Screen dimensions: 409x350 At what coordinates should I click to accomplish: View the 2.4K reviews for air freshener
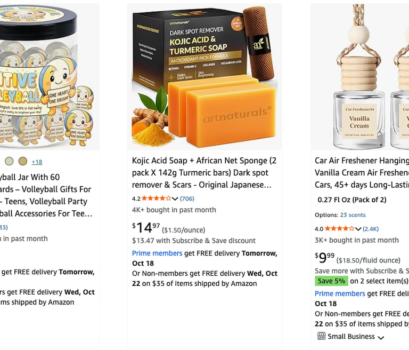click(x=371, y=229)
